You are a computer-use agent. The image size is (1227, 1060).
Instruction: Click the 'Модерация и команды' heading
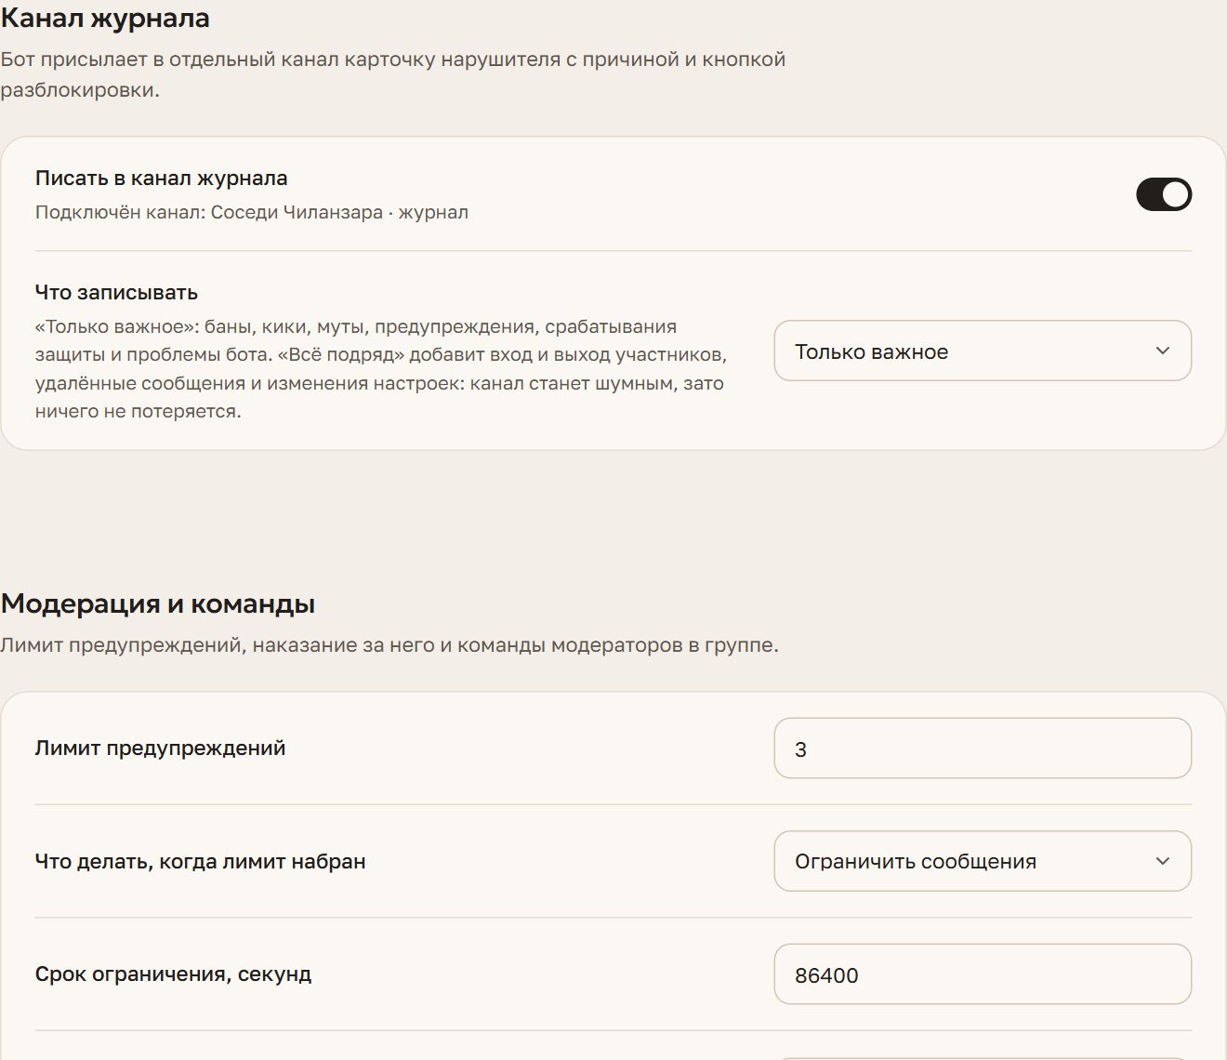(158, 603)
